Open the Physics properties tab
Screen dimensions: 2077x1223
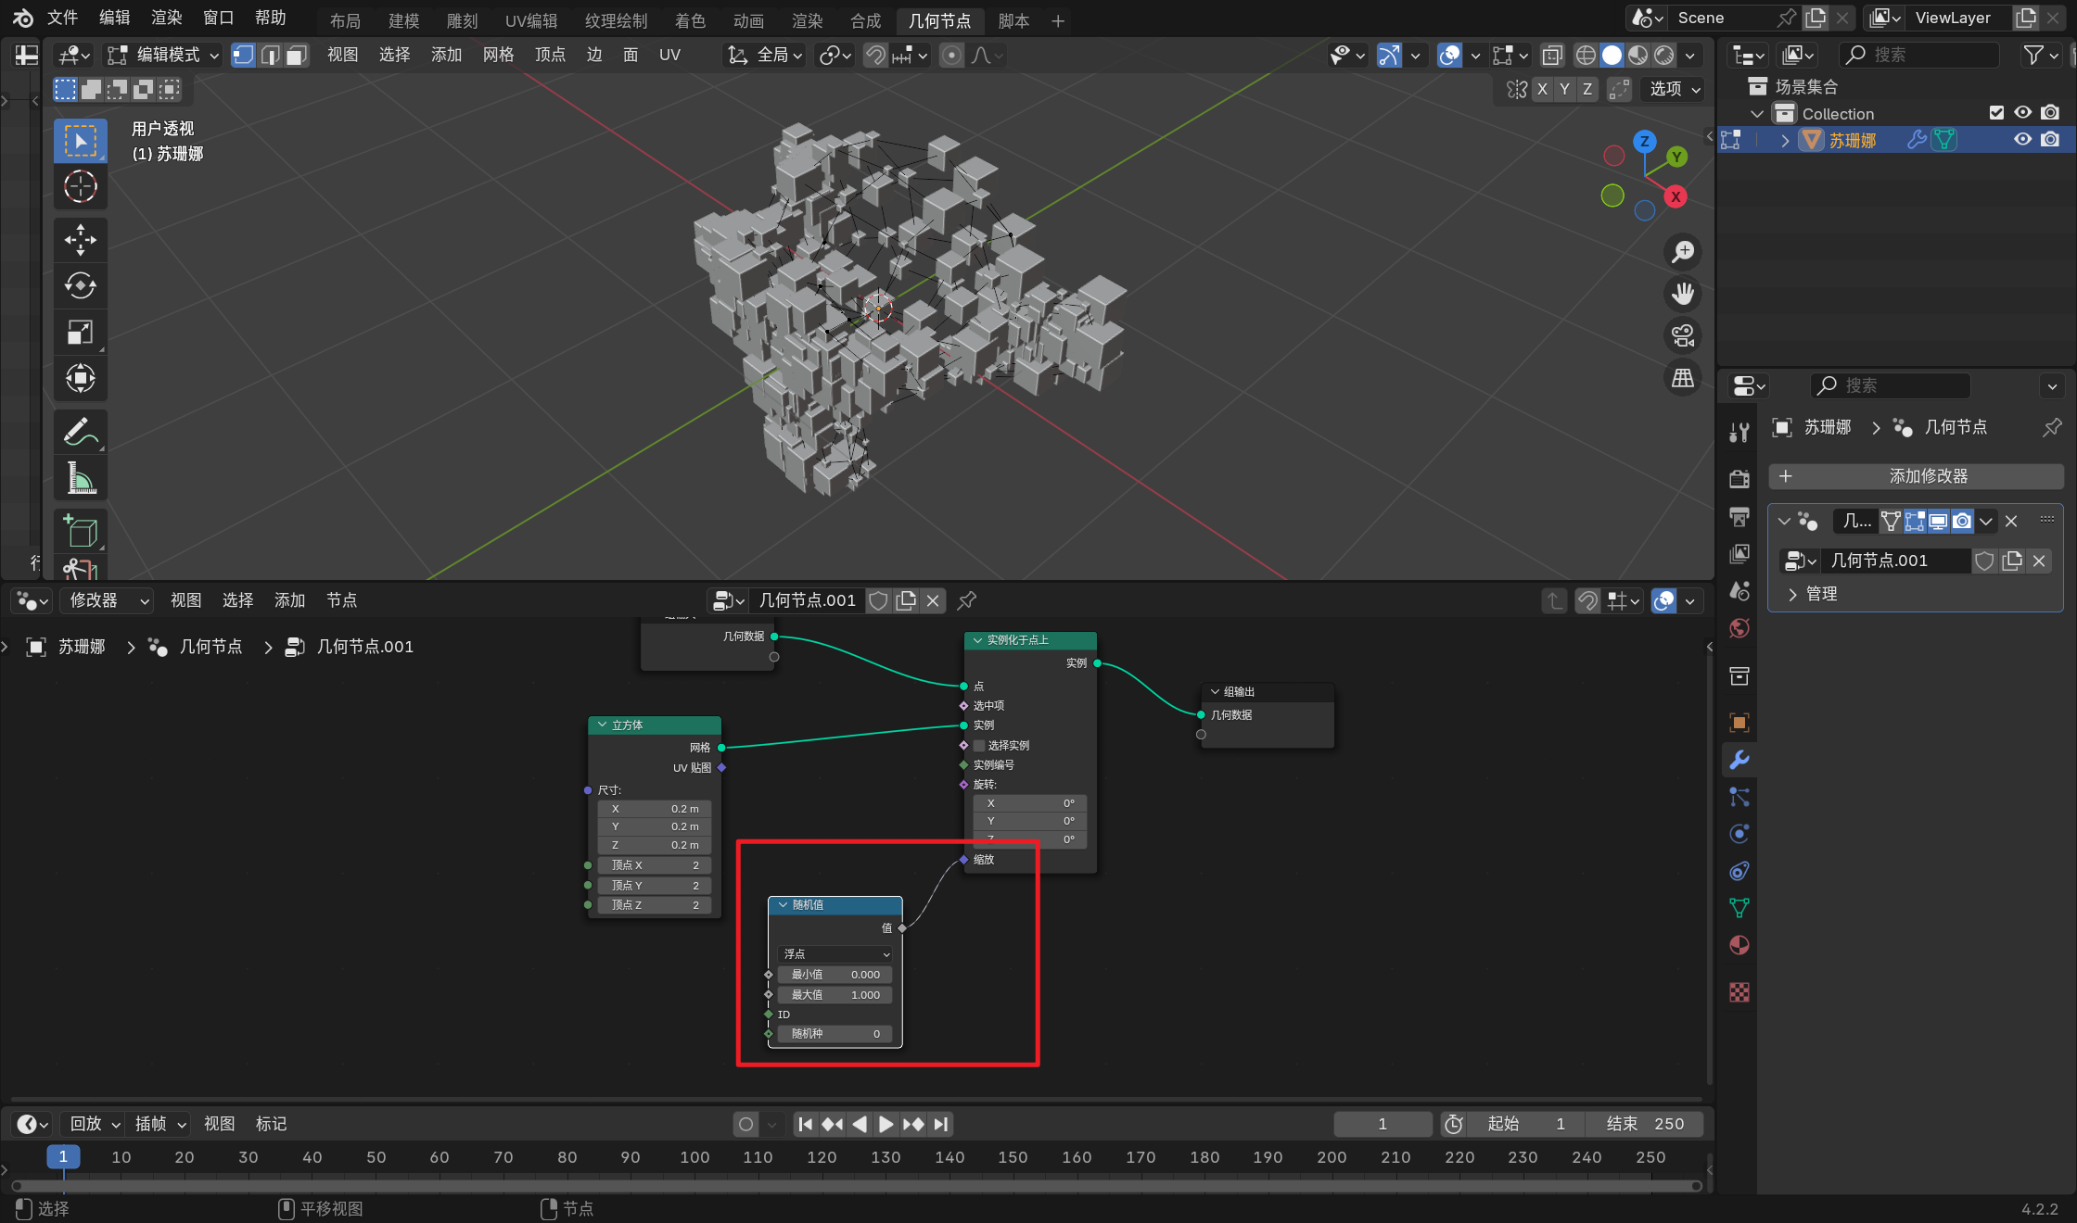1739,834
